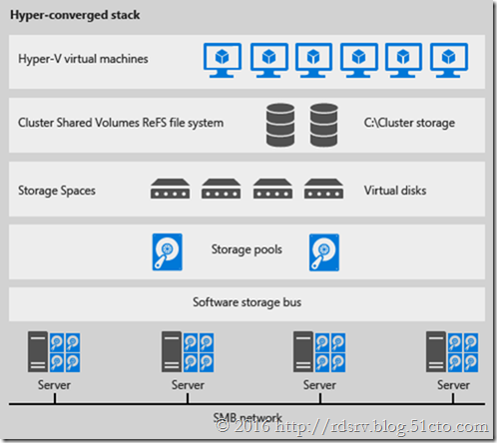Screen dimensions: 497x443
Task: Select the last Hyper-V virtual machine monitor icon
Action: click(x=449, y=60)
